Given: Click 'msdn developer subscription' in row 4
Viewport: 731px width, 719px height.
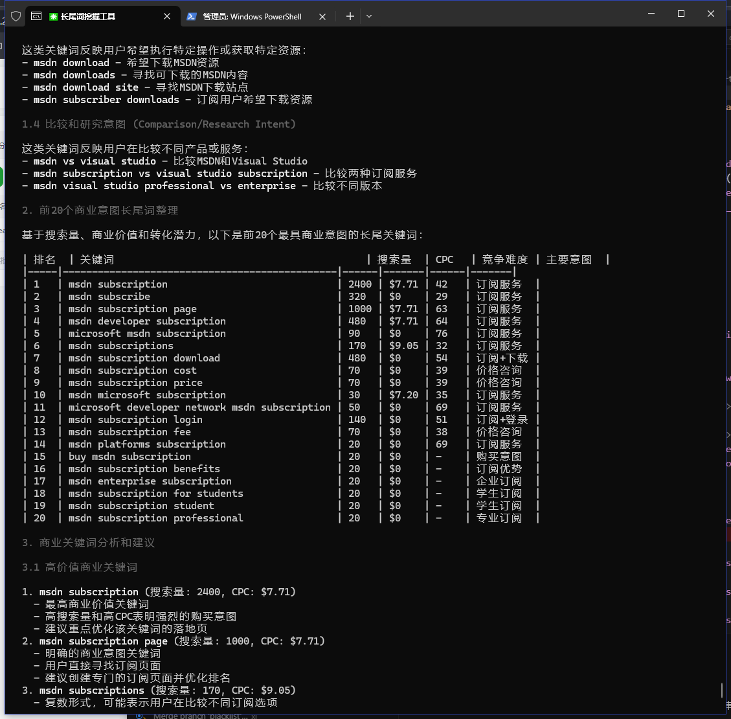Looking at the screenshot, I should [x=147, y=321].
